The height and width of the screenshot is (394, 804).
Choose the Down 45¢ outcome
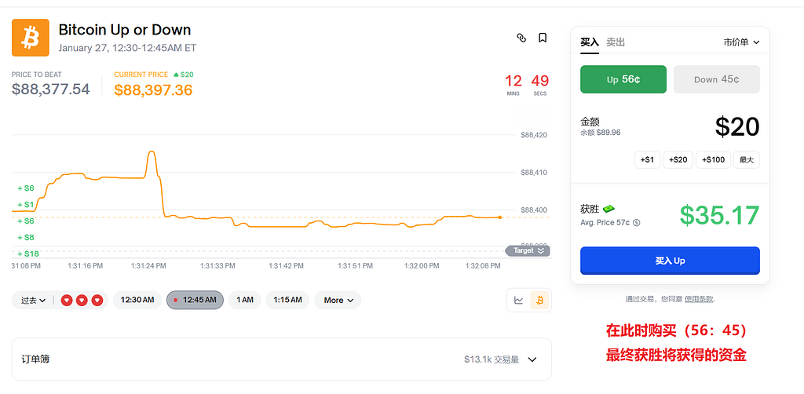click(x=716, y=79)
